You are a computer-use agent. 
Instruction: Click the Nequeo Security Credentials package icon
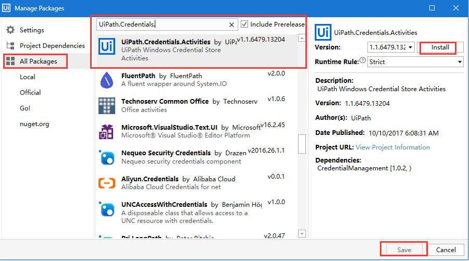[107, 157]
